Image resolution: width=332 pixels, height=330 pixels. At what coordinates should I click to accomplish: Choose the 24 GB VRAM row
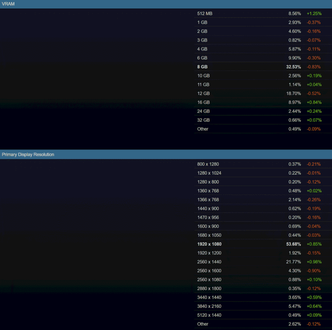(203, 111)
